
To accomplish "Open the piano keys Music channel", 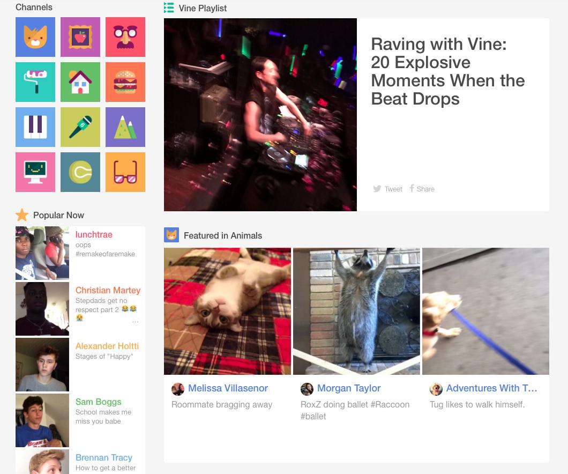I will (x=35, y=127).
